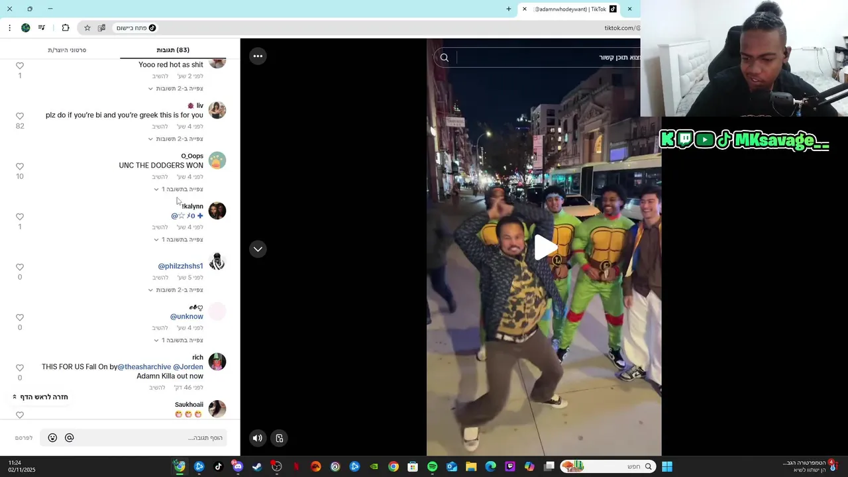Viewport: 848px width, 477px height.
Task: Open Twitch from the taskbar
Action: 510,467
